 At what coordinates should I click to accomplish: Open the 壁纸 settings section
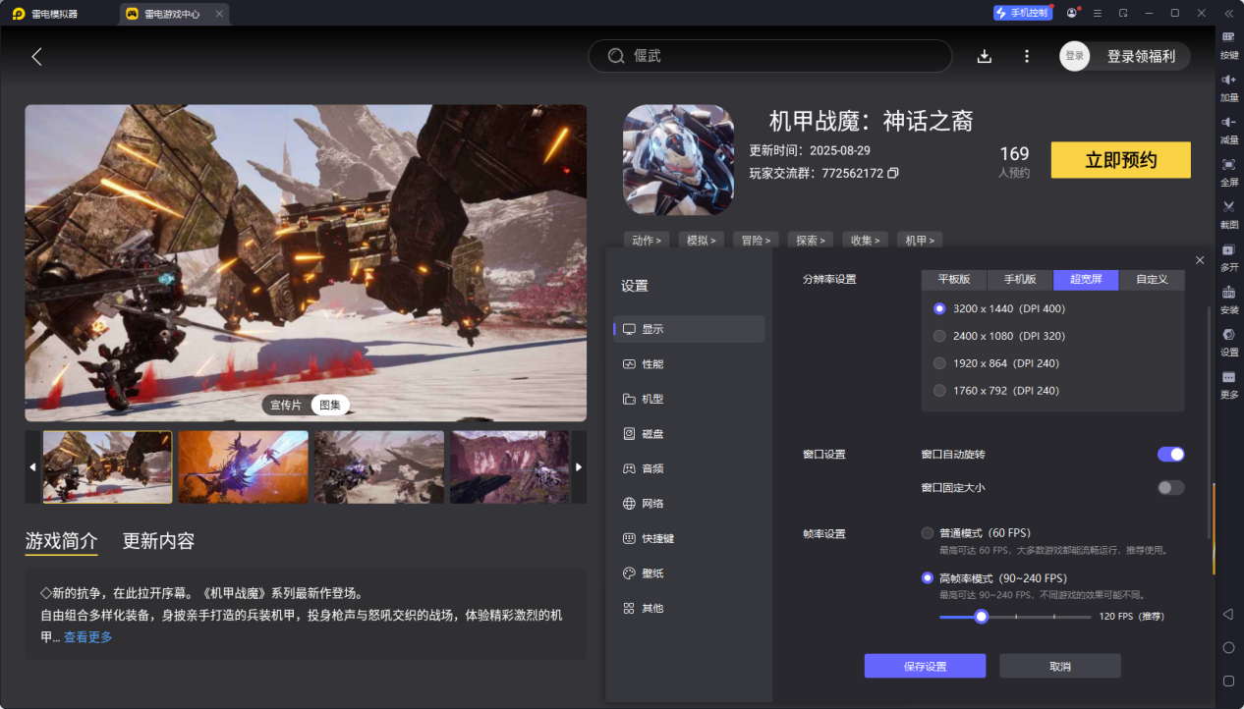(689, 573)
